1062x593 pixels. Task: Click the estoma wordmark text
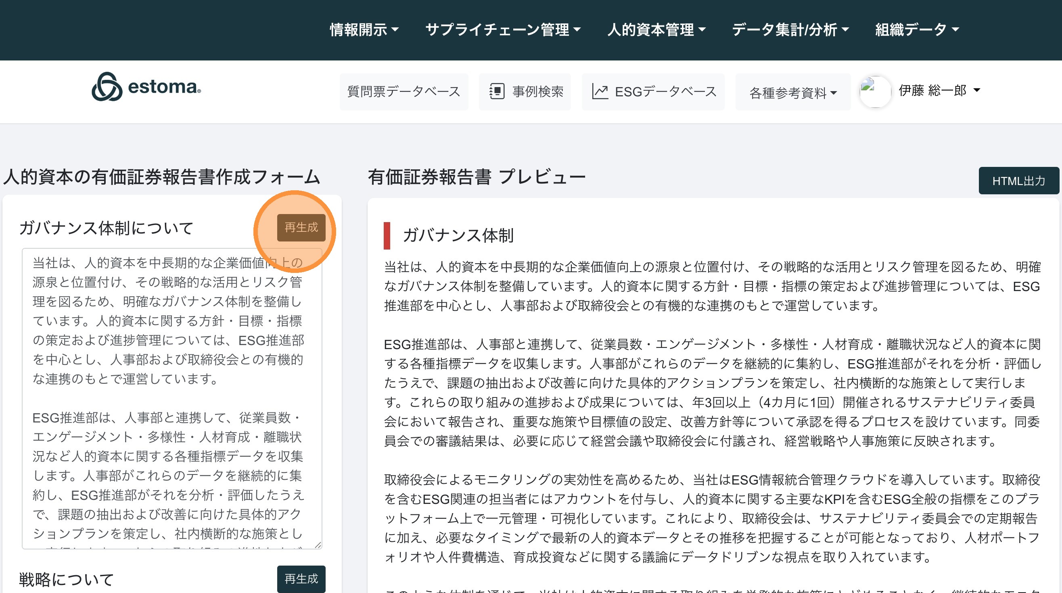[164, 87]
